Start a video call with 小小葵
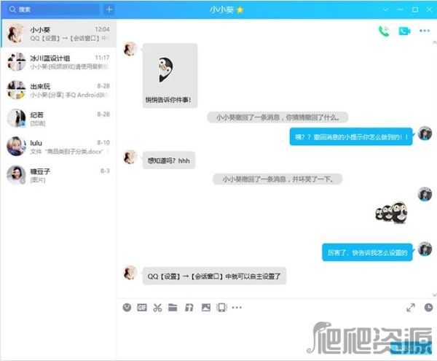The width and height of the screenshot is (437, 361). point(404,31)
